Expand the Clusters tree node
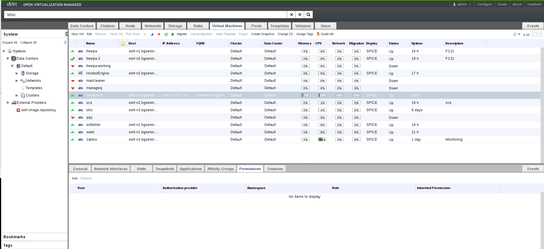544x249 pixels. pyautogui.click(x=17, y=95)
